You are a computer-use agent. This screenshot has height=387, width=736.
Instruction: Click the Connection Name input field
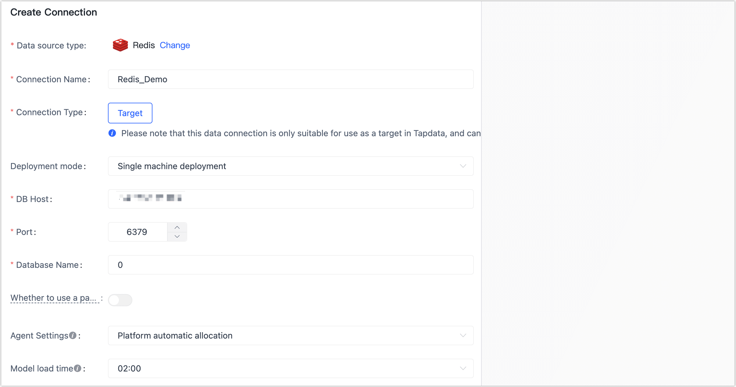tap(290, 79)
